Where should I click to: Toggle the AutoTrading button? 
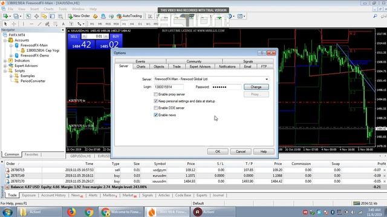point(129,16)
